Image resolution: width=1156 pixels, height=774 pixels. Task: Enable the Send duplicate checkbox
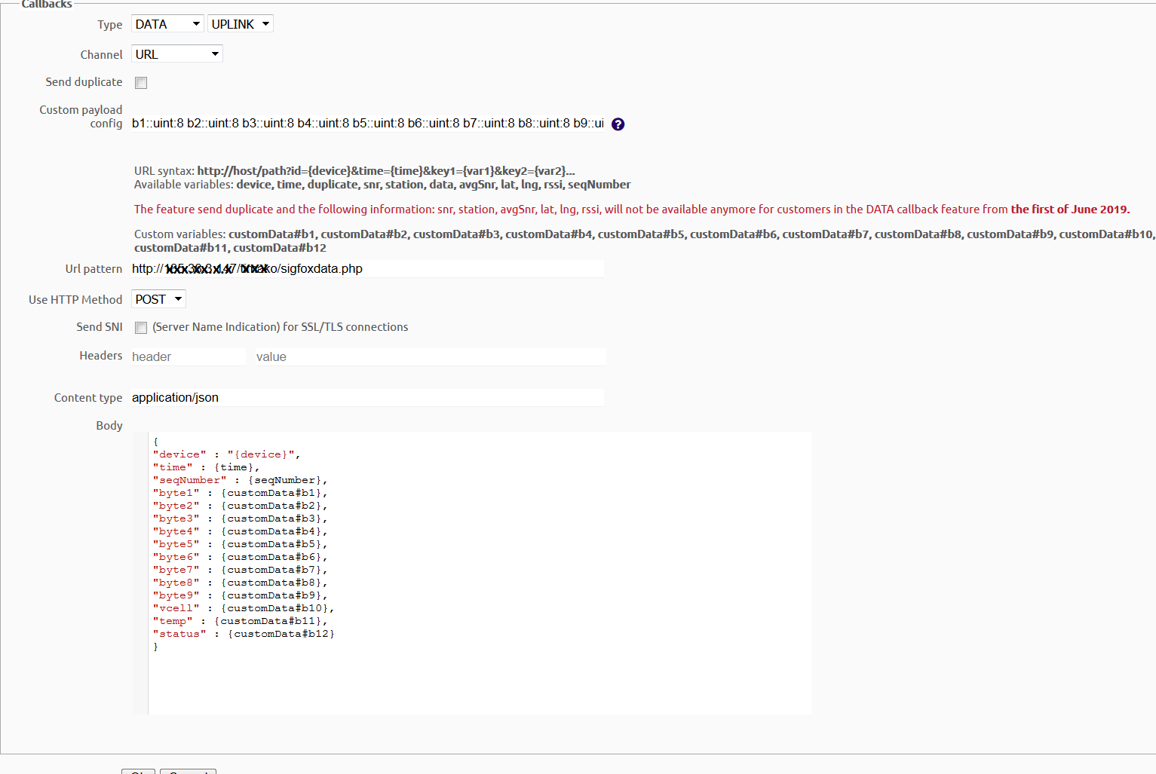141,83
